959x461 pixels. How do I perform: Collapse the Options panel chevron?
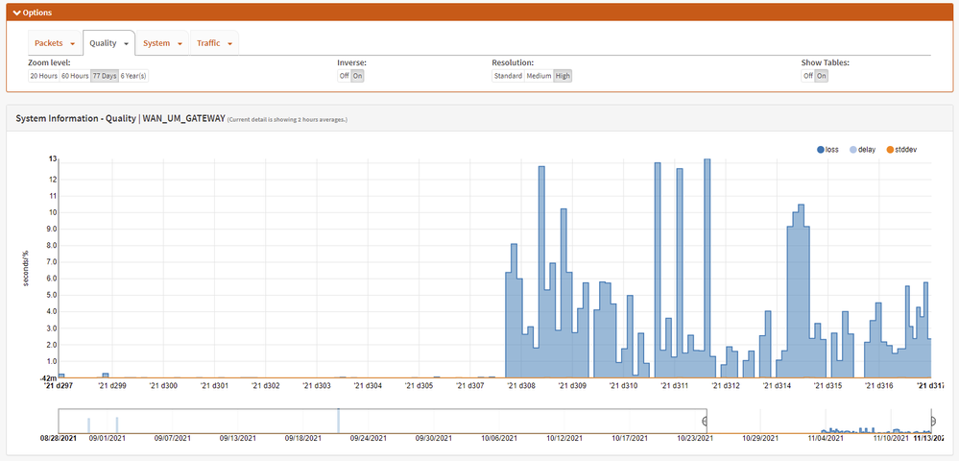[17, 12]
